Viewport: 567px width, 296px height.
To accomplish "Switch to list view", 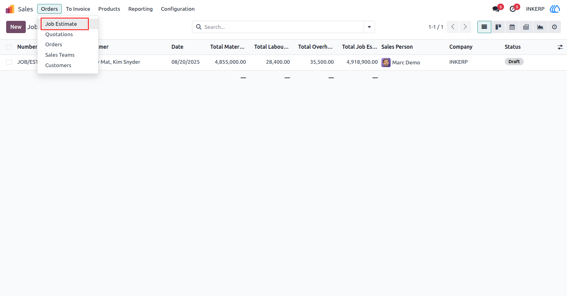I will (484, 27).
